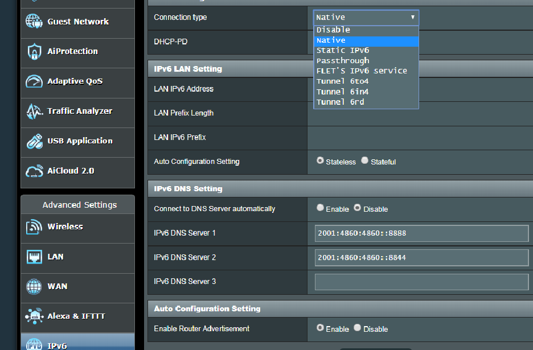Click the IPv6 DNS Server 2 field
This screenshot has height=350, width=533.
click(x=421, y=258)
